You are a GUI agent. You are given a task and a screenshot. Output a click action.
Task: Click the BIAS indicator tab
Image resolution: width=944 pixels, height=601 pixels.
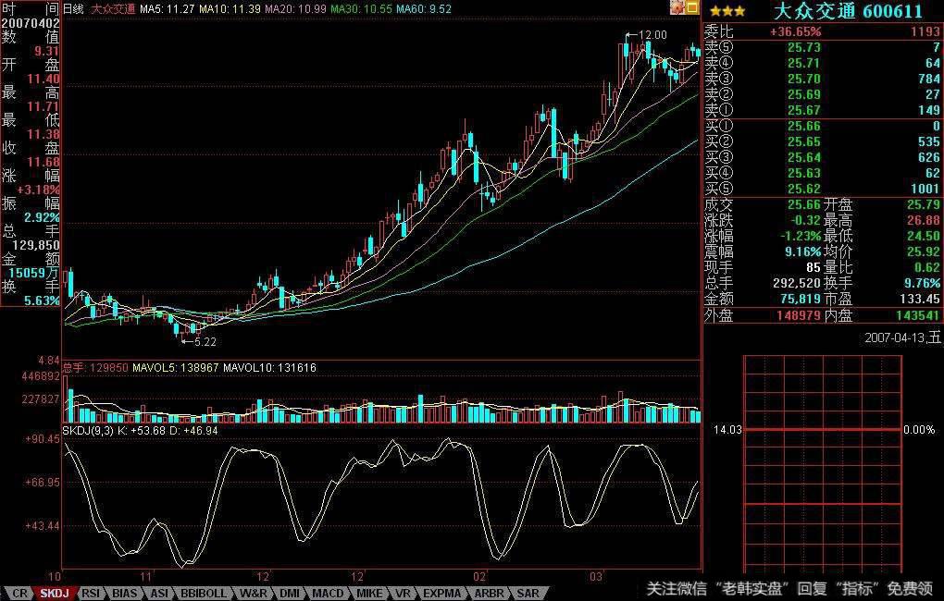125,593
